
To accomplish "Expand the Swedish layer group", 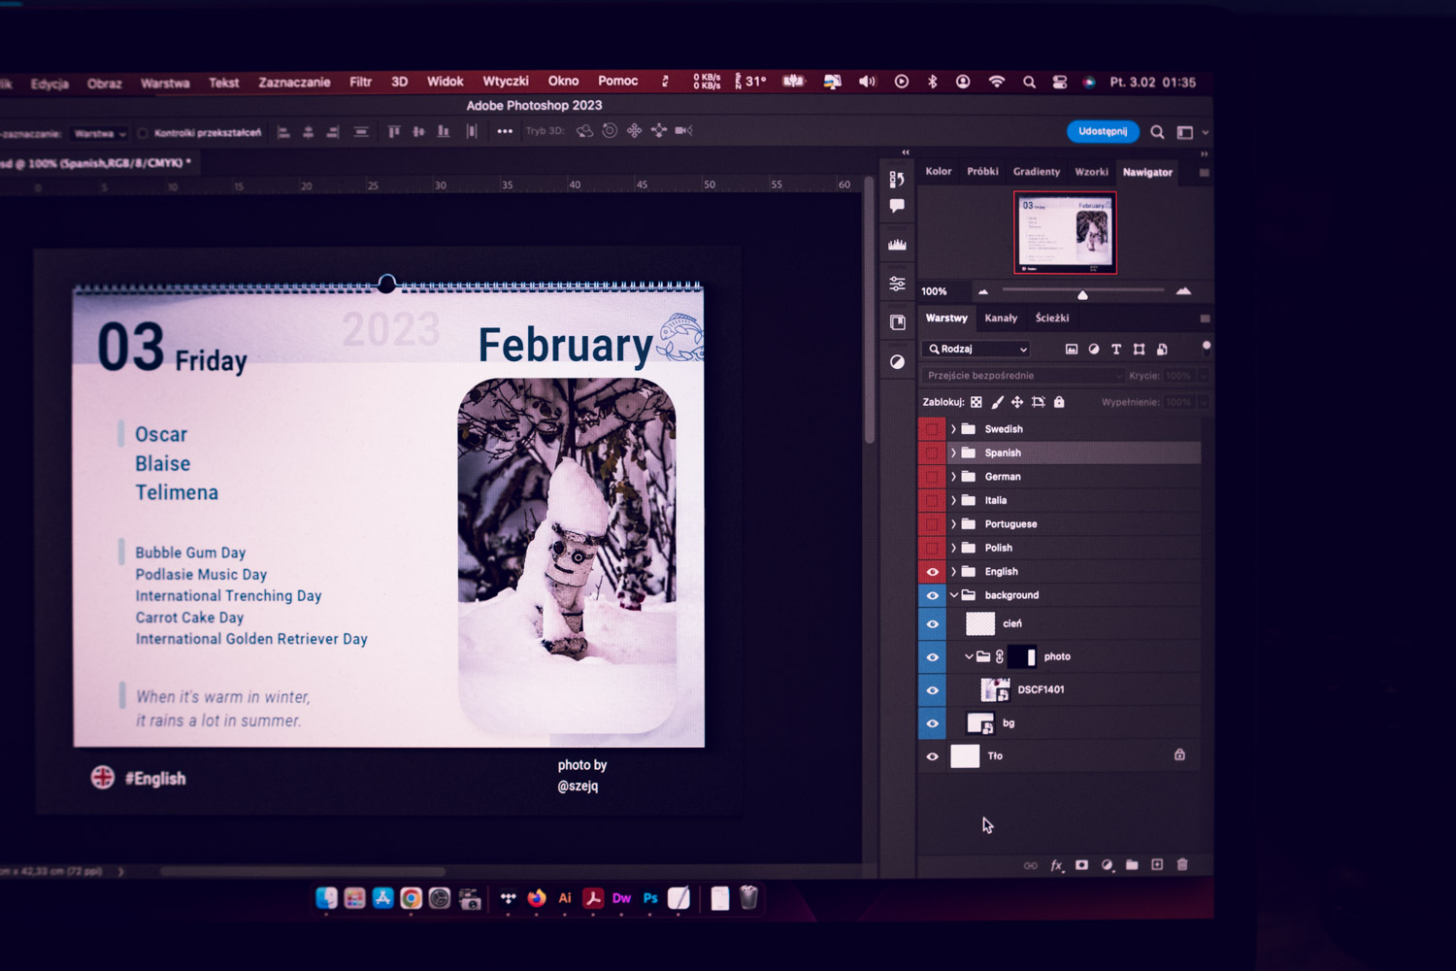I will click(953, 429).
